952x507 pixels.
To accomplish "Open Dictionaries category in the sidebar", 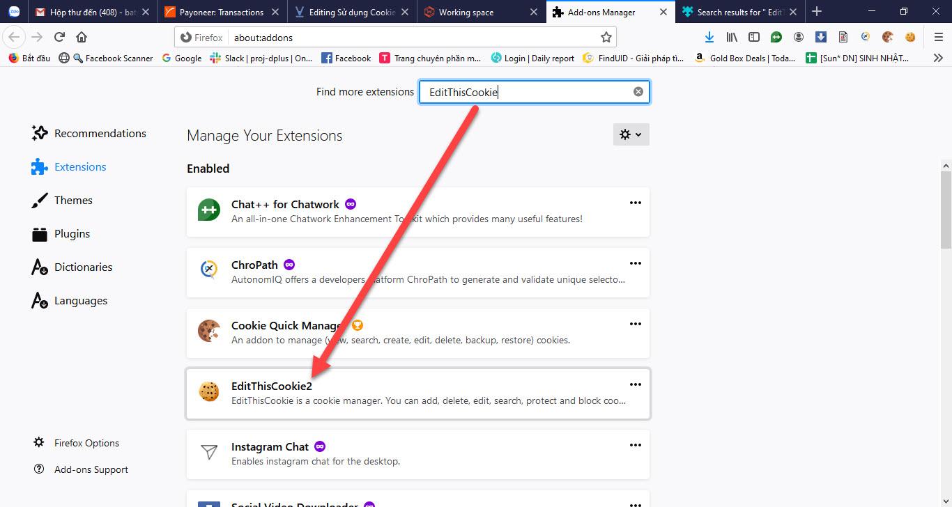I will [x=72, y=267].
